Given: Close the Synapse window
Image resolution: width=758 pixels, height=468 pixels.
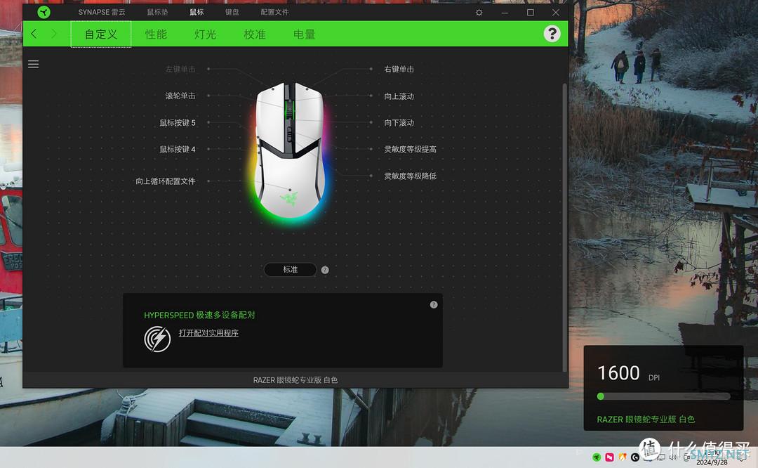Looking at the screenshot, I should 556,13.
